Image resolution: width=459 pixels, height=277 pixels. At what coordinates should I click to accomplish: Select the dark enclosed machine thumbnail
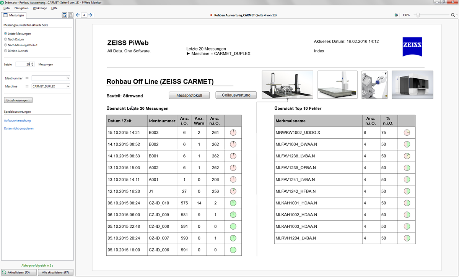(x=412, y=84)
